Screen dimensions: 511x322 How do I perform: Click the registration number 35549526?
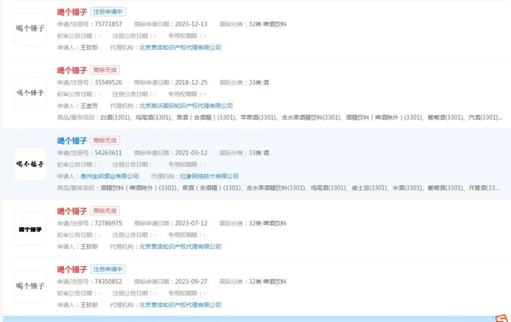108,82
